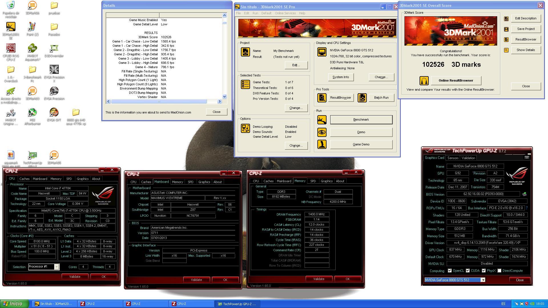Screen dimensions: 548x308
Task: Open Paint (2) desktop shortcut
Action: pyautogui.click(x=32, y=29)
